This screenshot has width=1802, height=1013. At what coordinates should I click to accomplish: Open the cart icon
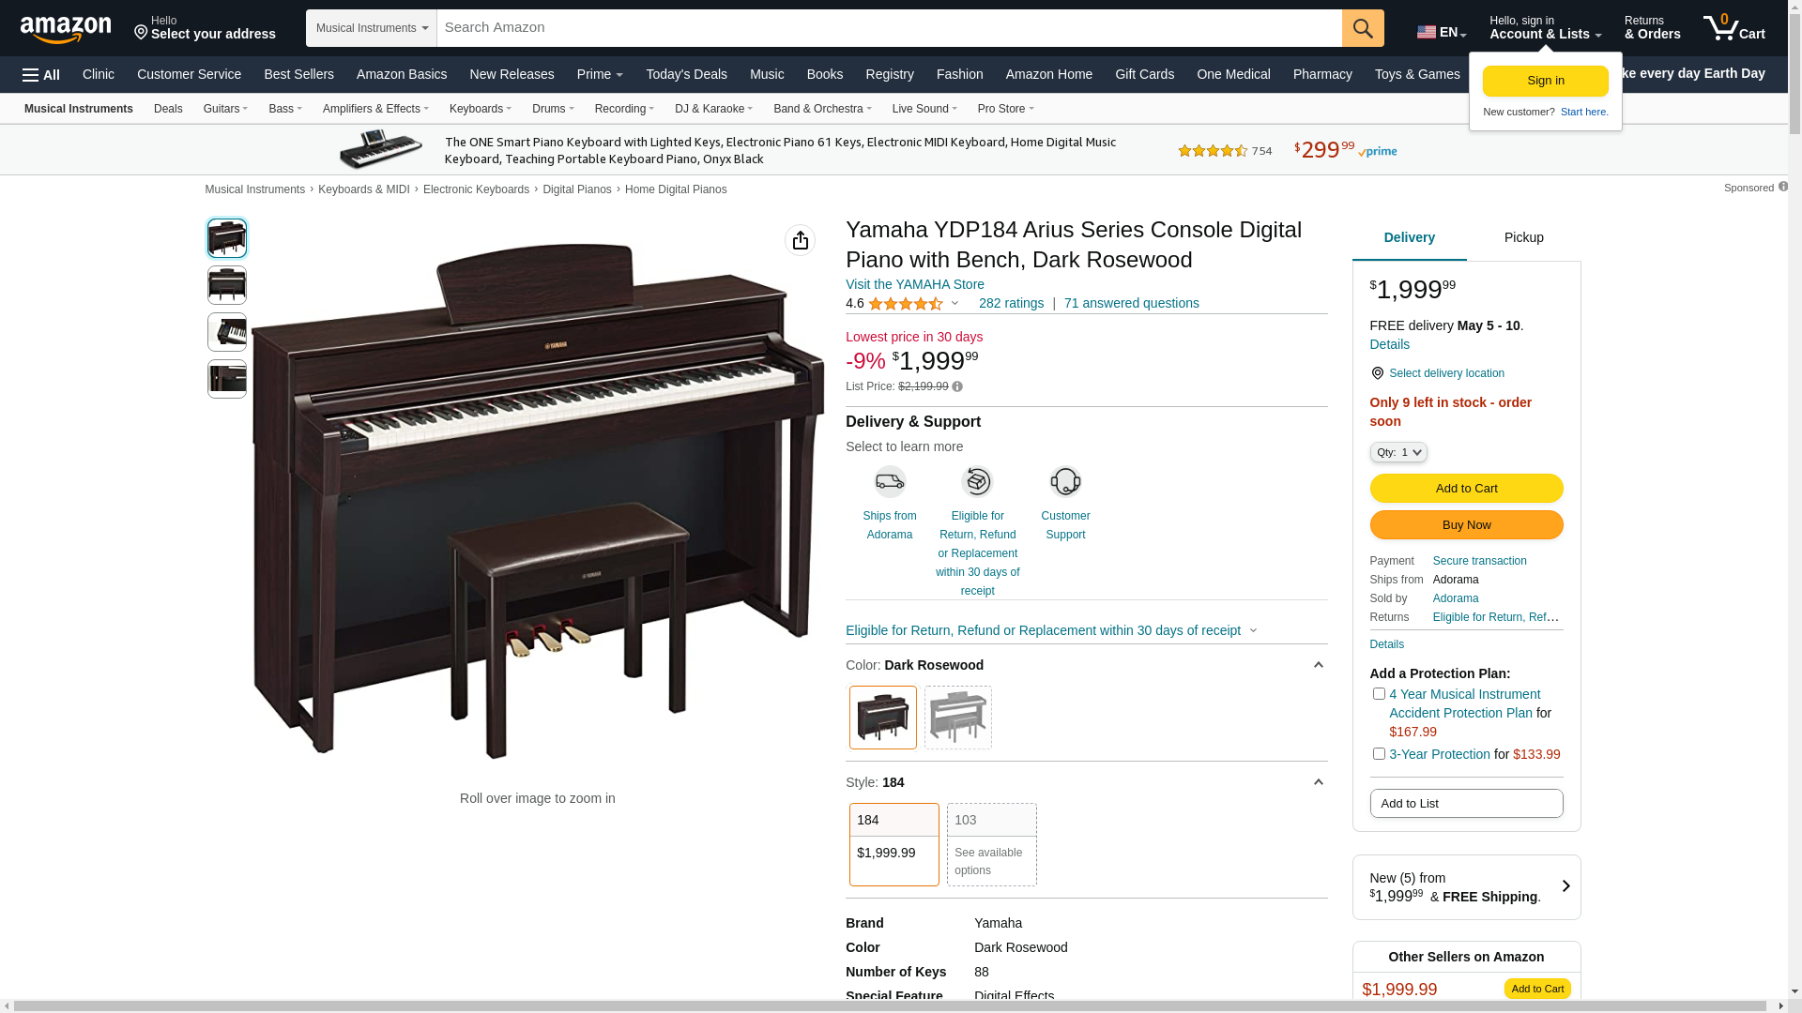(1733, 28)
